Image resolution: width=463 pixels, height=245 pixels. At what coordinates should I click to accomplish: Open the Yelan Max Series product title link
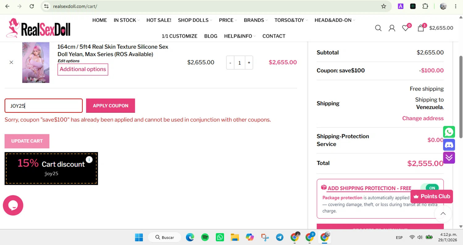[x=113, y=51]
